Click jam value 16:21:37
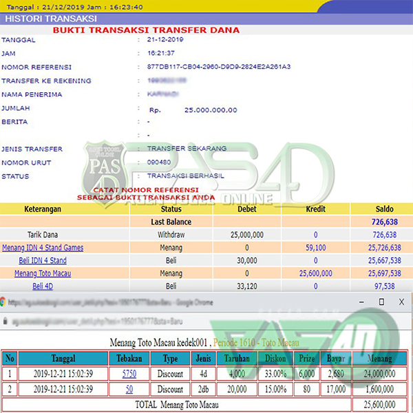413x413 pixels. tap(160, 53)
